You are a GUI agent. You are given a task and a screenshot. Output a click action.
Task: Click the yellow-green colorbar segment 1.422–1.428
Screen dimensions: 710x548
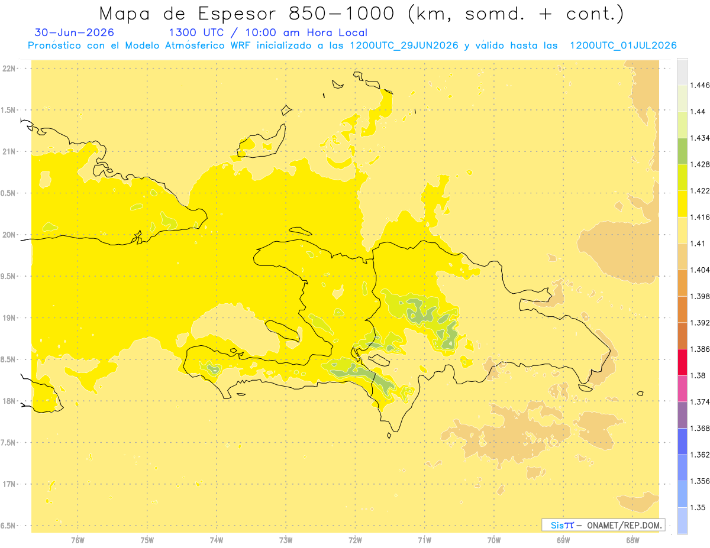pos(682,177)
